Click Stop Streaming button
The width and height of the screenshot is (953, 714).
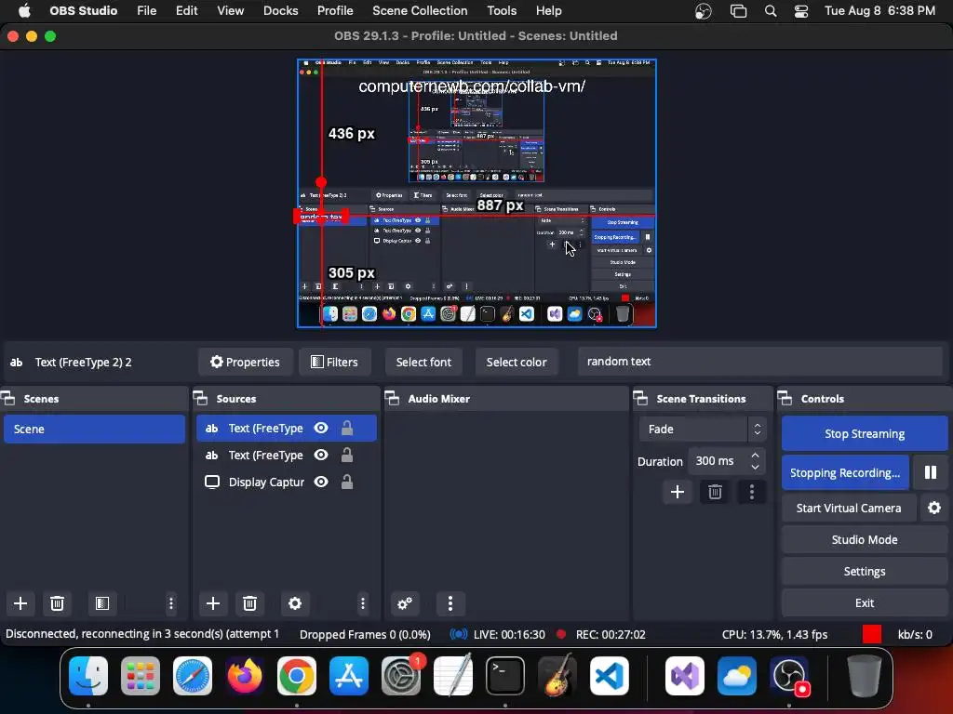click(x=865, y=433)
